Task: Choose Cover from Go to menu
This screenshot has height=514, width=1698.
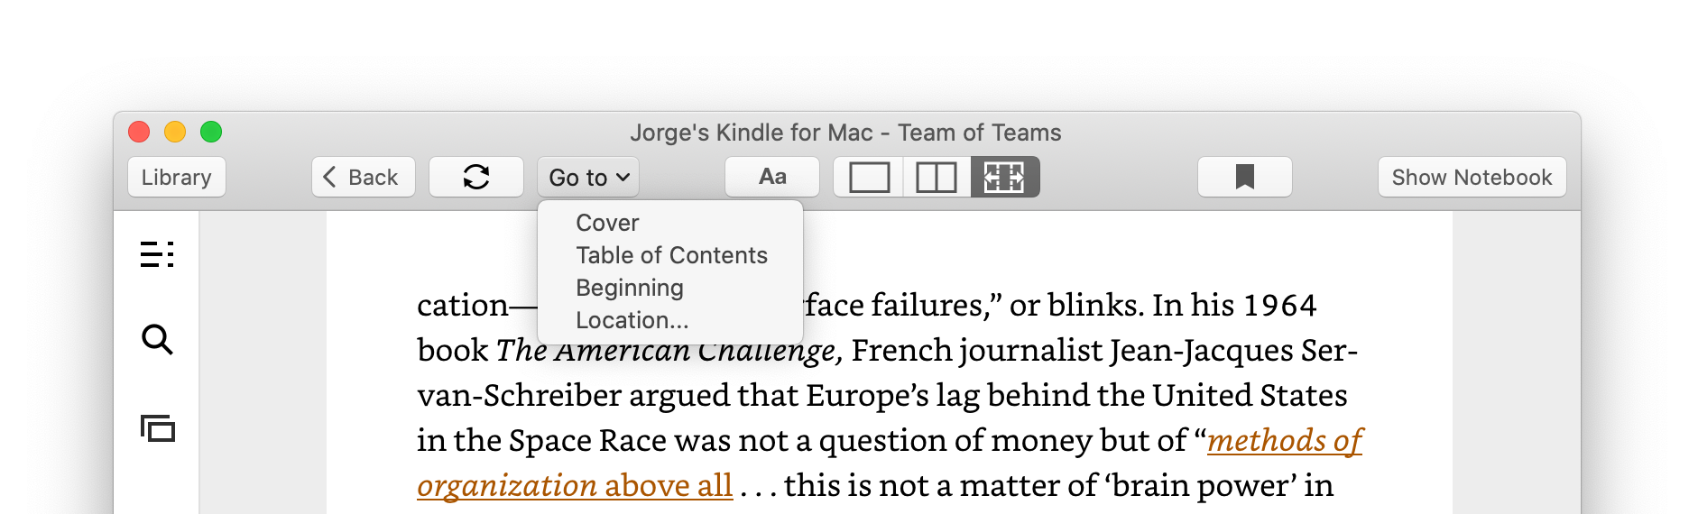Action: pyautogui.click(x=670, y=223)
